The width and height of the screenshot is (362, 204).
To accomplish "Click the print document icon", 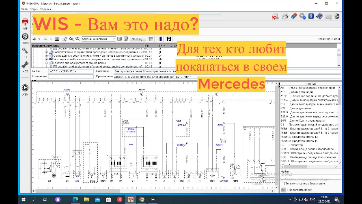I will coord(285,16).
